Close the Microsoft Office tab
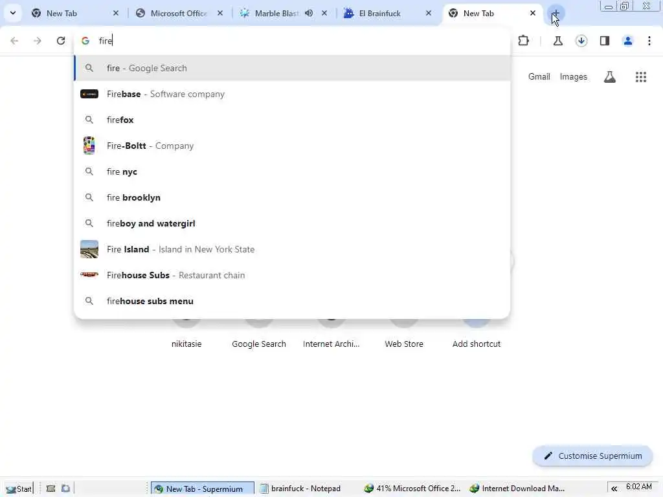Viewport: 663px width, 497px height. click(220, 13)
